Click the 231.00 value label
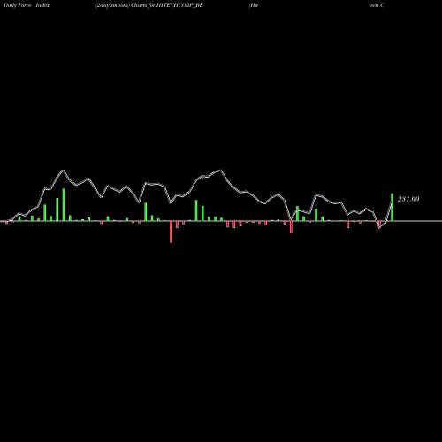The height and width of the screenshot is (442, 442). 408,199
